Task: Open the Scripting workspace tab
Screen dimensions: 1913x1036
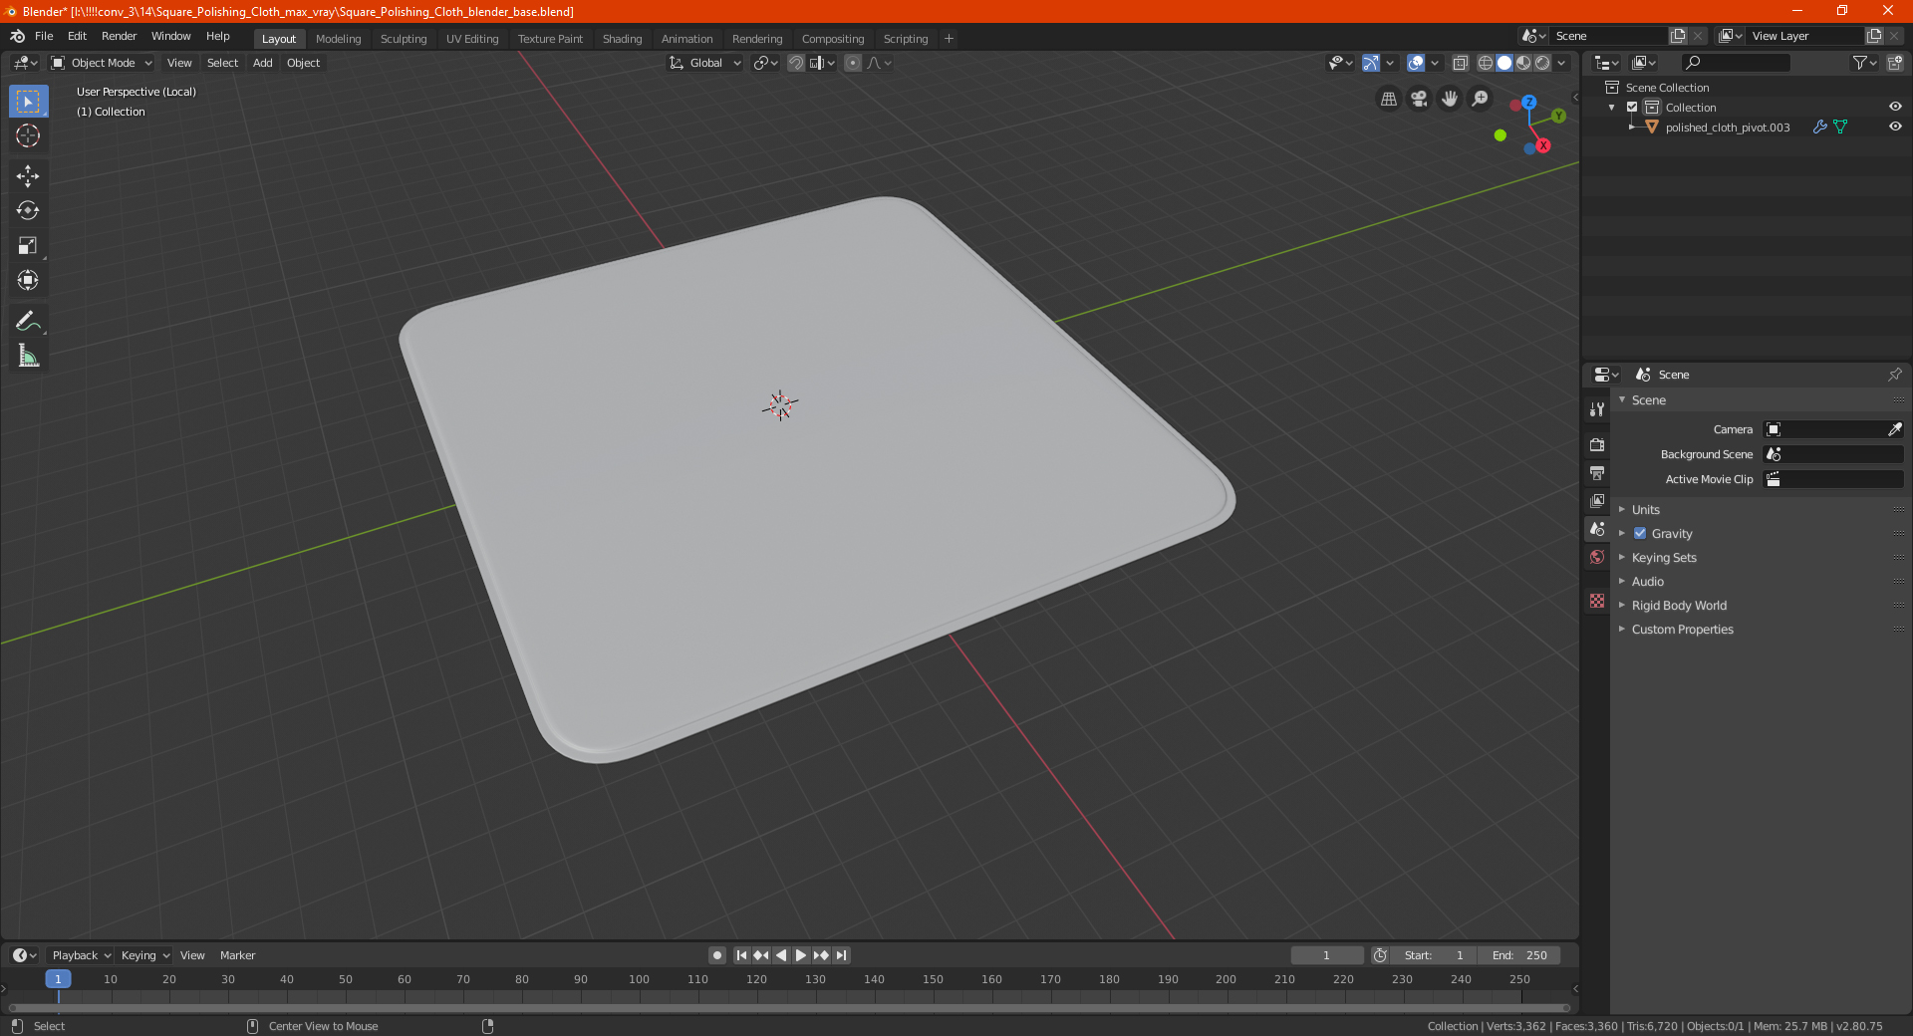Action: point(905,39)
